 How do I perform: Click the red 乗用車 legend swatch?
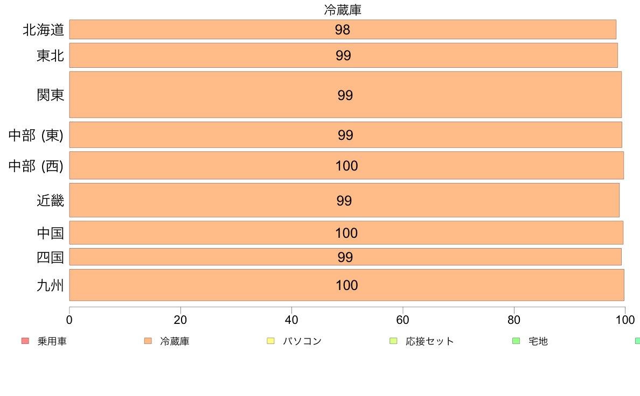[25, 341]
